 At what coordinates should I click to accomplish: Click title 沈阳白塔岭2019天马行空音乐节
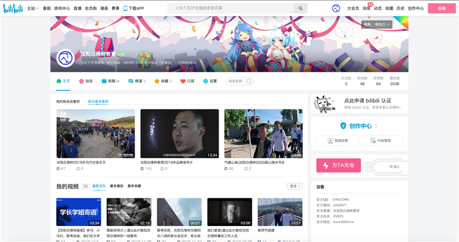click(x=81, y=162)
